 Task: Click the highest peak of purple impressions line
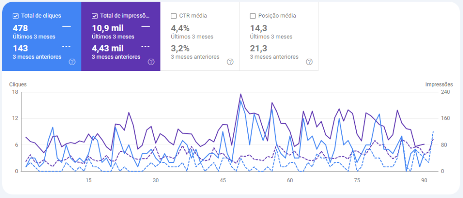241,94
